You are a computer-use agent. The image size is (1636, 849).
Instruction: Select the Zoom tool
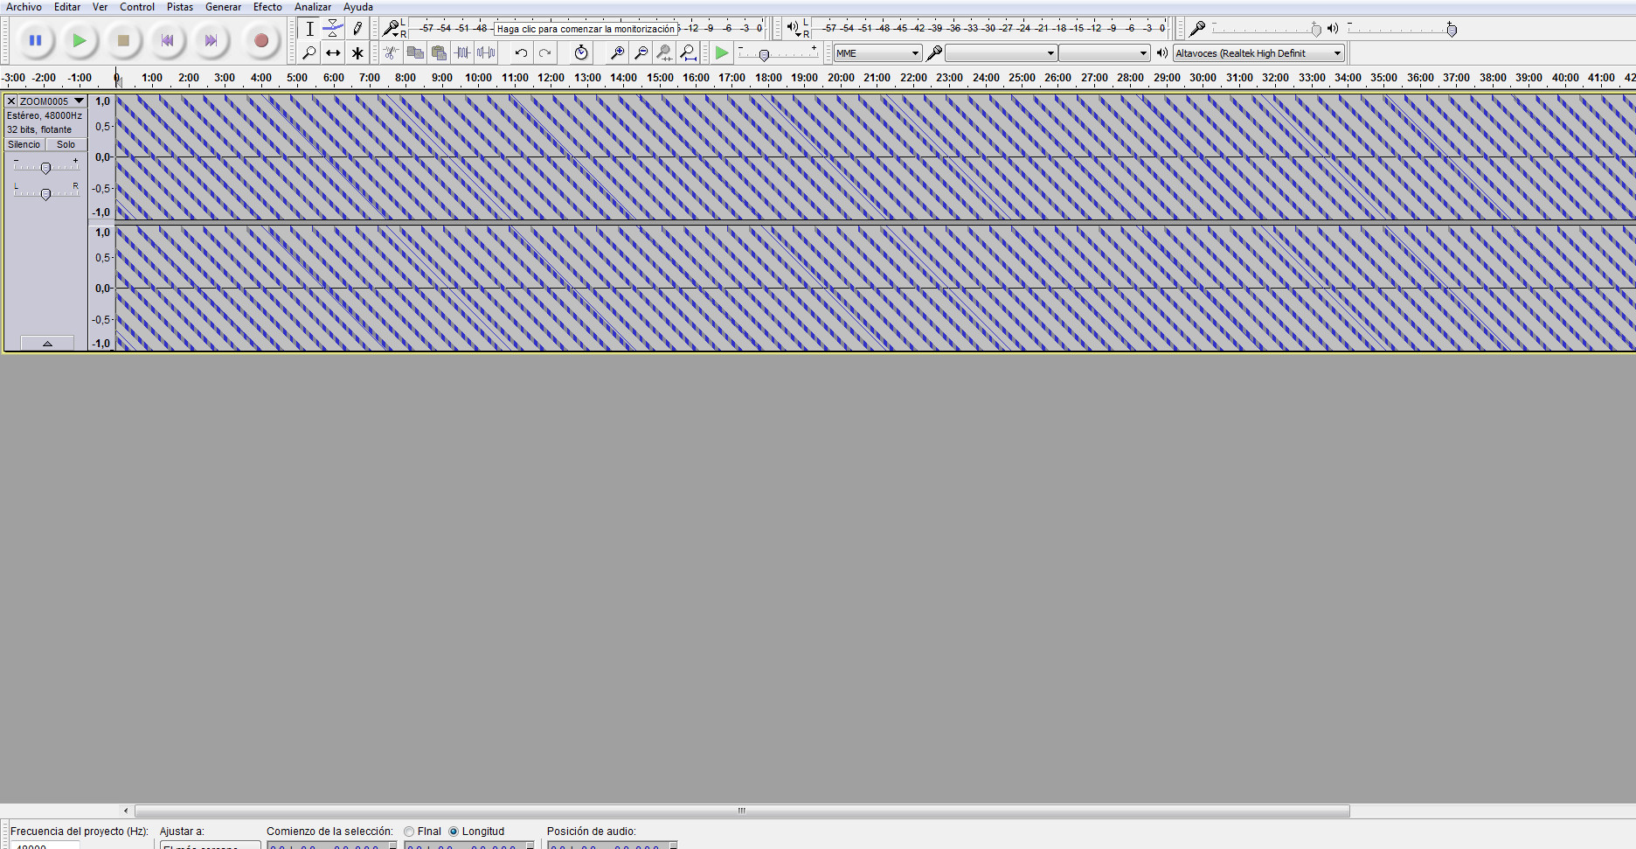click(309, 52)
